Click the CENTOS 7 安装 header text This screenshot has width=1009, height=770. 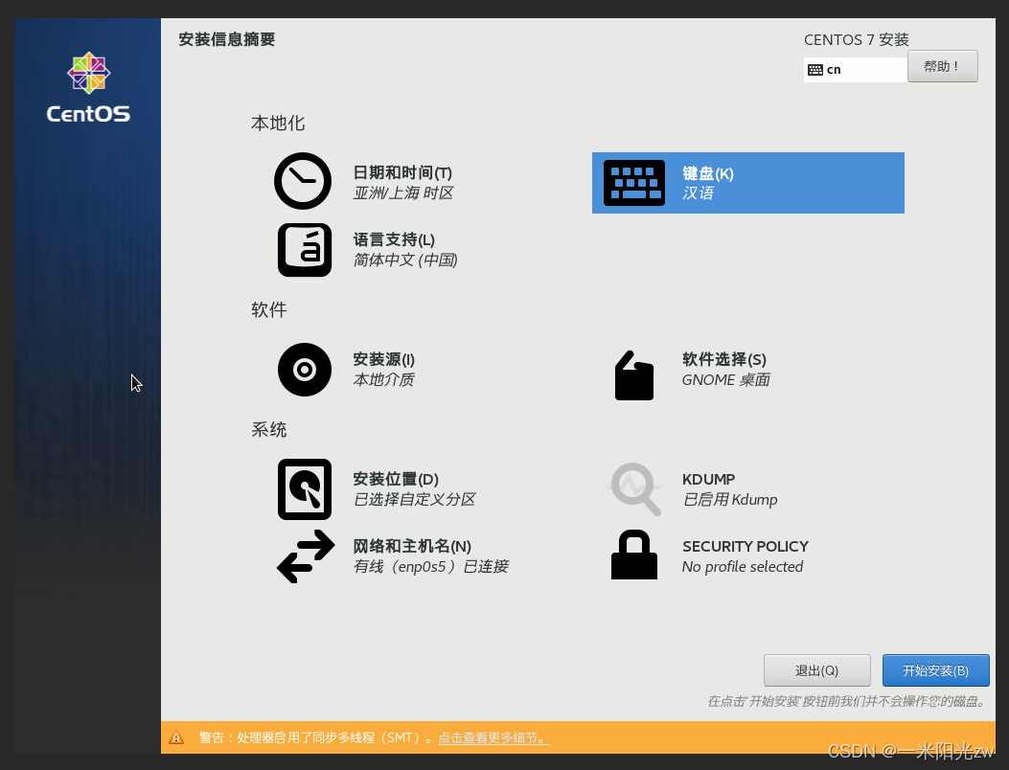[x=856, y=40]
